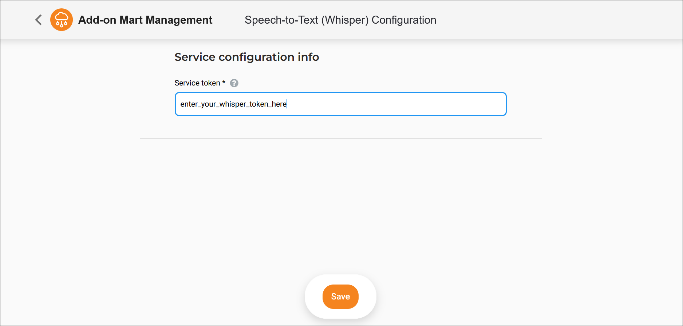Screen dimensions: 683x326
Task: Click the Speech-to-Text (Whisper) Configuration heading
Action: click(340, 20)
